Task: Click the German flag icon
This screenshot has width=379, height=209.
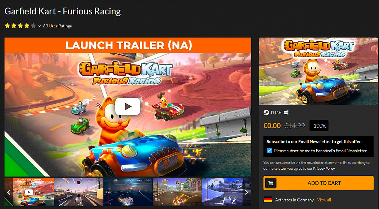Action: click(x=268, y=200)
